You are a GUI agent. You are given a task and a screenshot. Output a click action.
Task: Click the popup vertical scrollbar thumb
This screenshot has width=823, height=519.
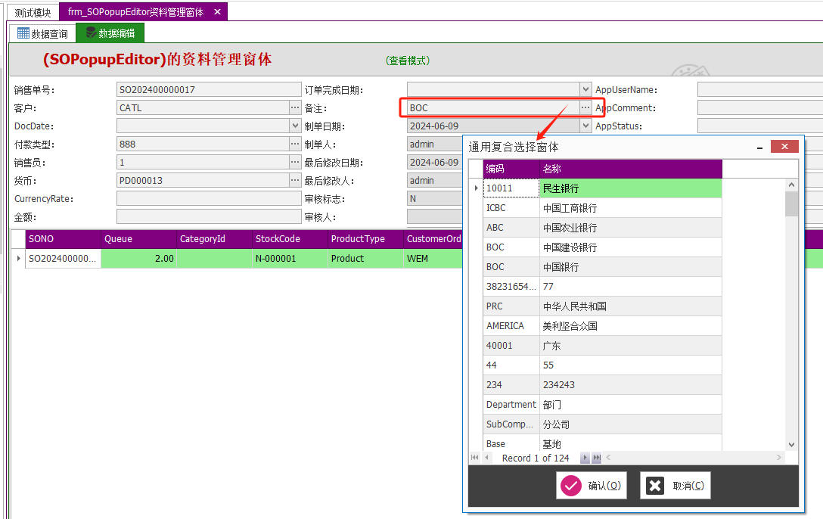[x=791, y=204]
